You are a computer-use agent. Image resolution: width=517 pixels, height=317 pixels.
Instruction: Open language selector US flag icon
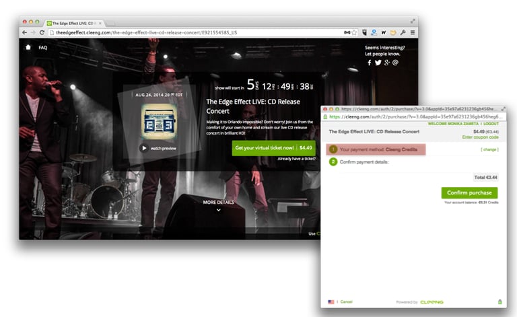[331, 302]
